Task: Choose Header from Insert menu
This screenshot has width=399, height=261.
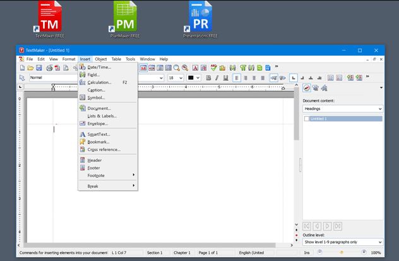Action: click(108, 160)
